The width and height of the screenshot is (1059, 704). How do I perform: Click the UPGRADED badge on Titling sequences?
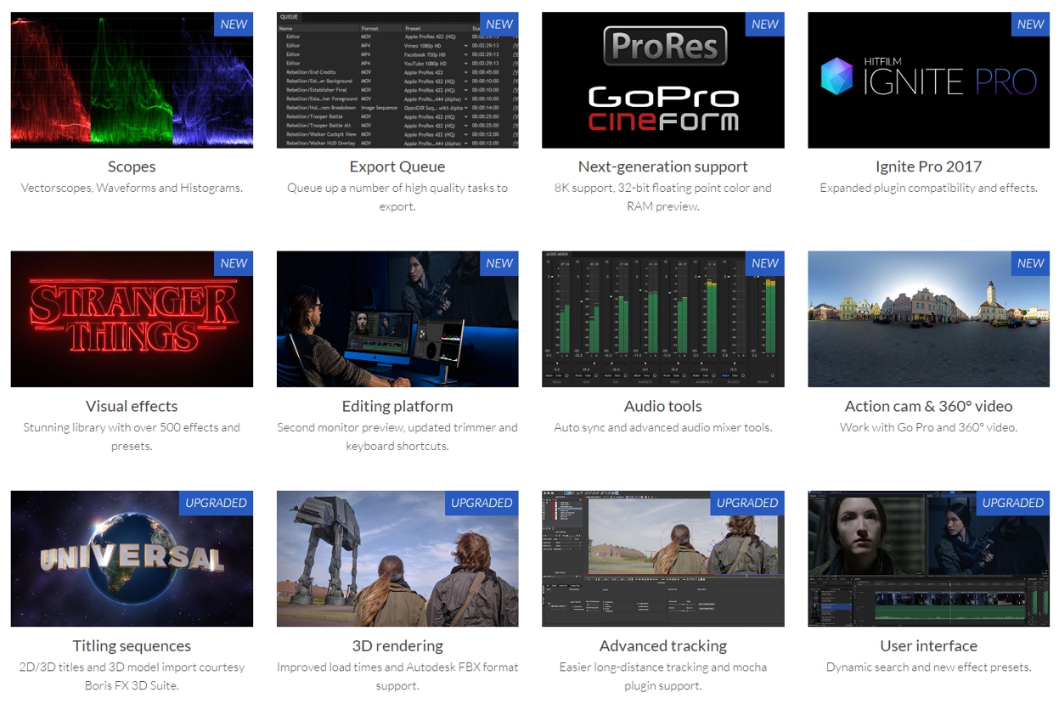tap(217, 504)
